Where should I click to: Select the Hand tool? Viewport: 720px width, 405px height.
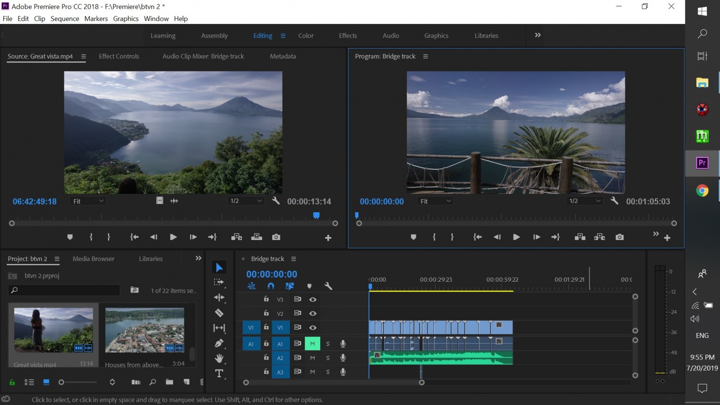219,358
